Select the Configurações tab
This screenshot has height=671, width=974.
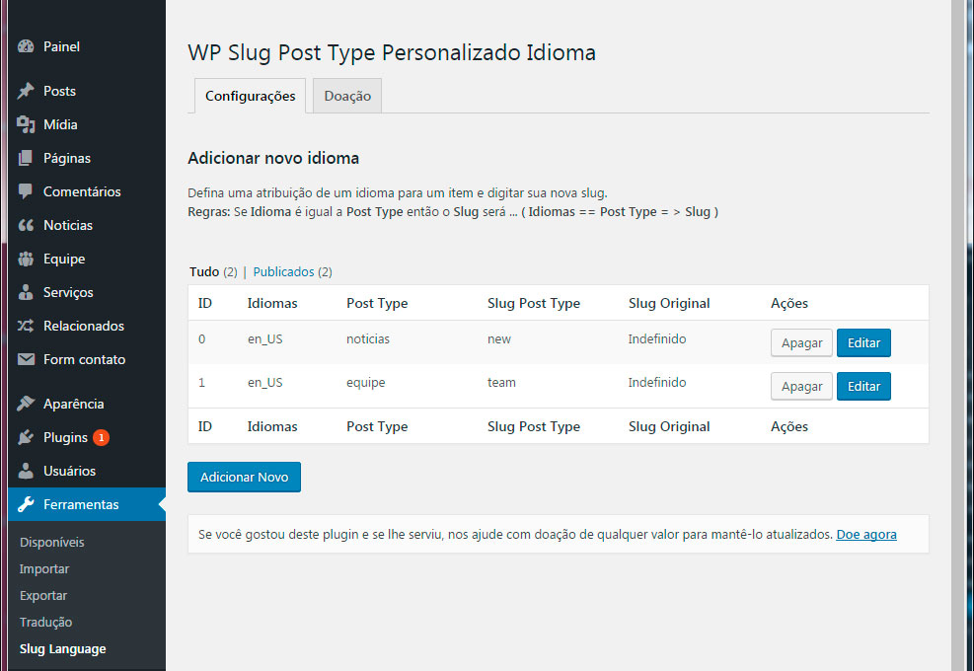(x=250, y=96)
